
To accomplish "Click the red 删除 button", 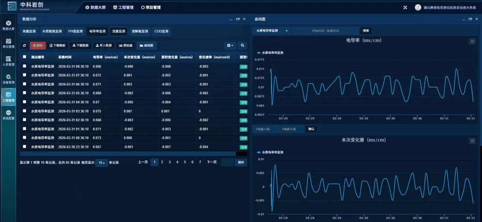I will pos(37,45).
